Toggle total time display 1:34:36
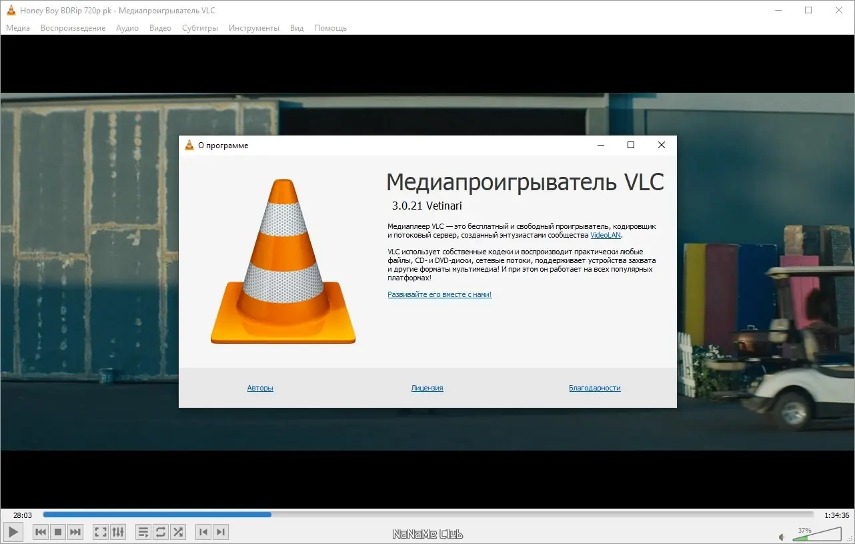The image size is (855, 544). click(x=837, y=515)
